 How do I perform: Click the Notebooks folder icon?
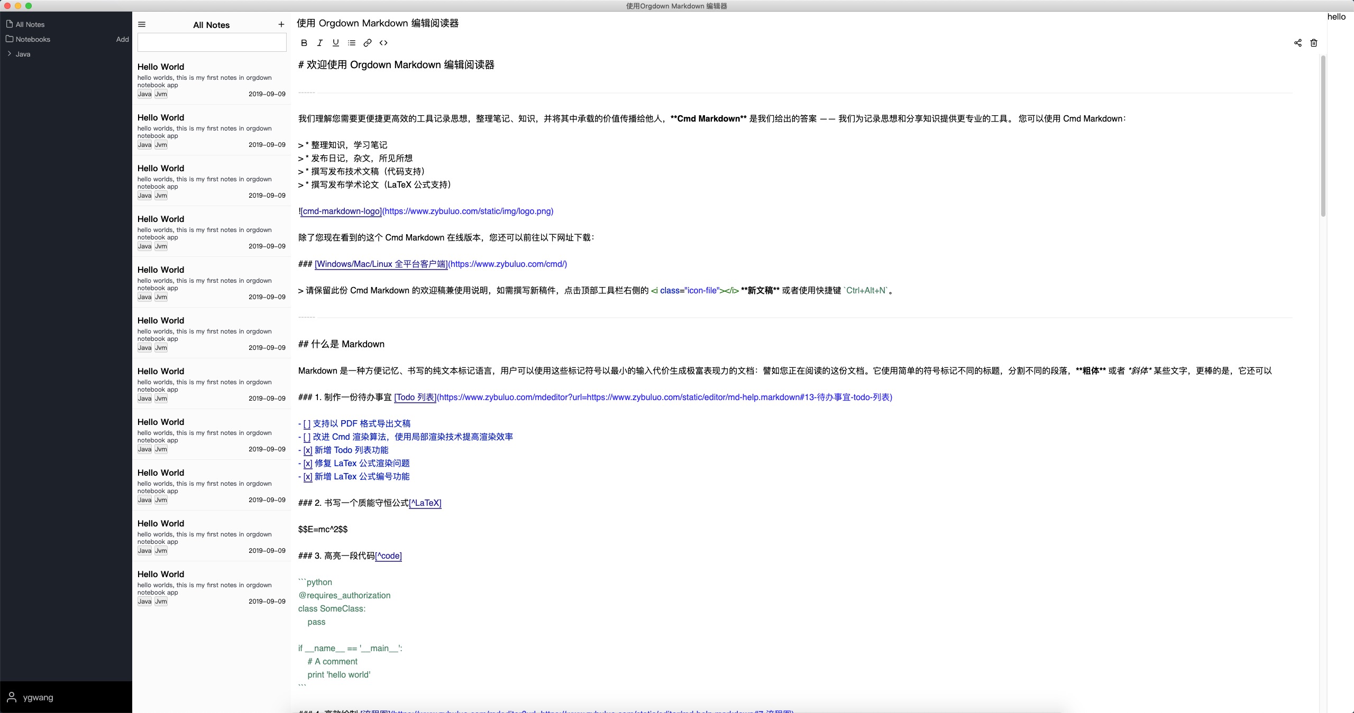tap(9, 39)
